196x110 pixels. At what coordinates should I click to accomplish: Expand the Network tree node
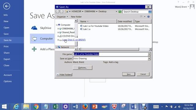[x=57, y=47]
